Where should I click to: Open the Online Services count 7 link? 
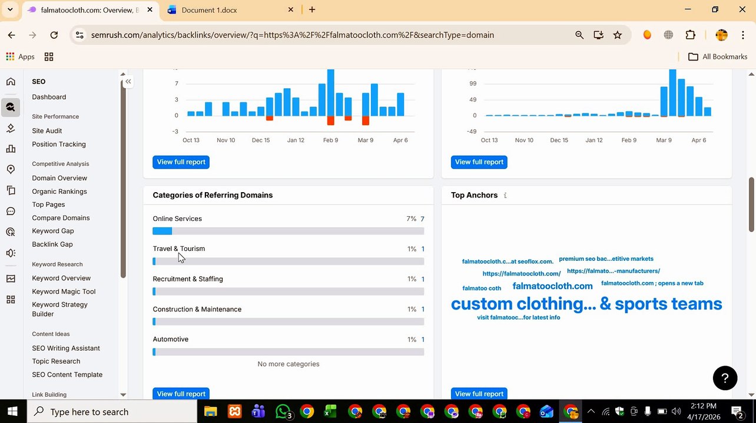[x=422, y=219]
